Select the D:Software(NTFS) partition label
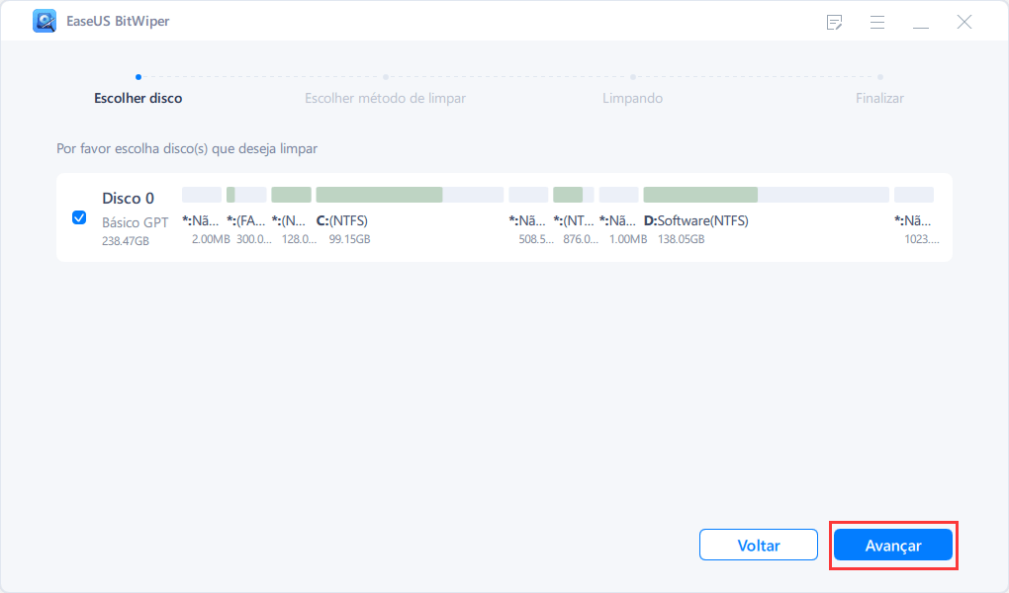 pos(695,220)
